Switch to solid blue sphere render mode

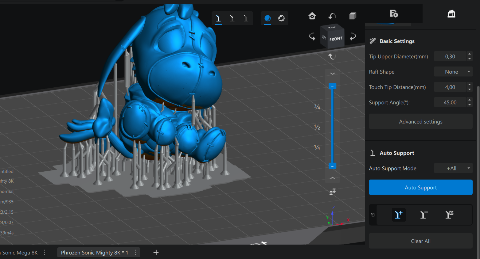point(267,18)
